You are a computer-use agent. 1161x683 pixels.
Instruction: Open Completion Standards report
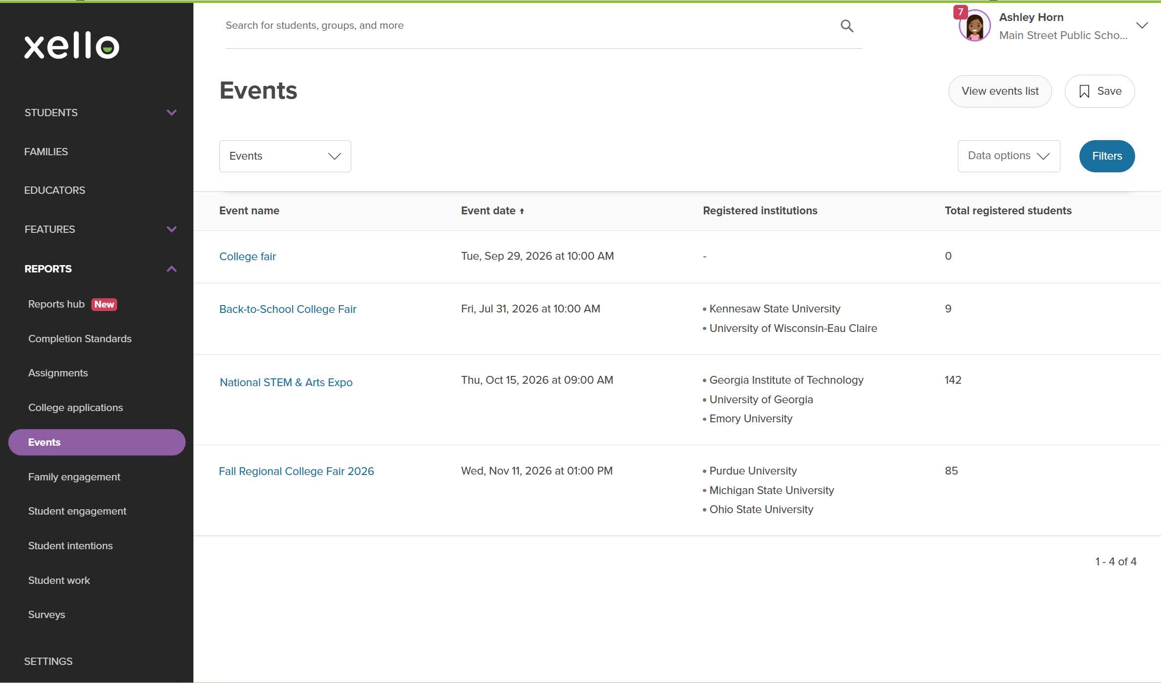(x=80, y=339)
